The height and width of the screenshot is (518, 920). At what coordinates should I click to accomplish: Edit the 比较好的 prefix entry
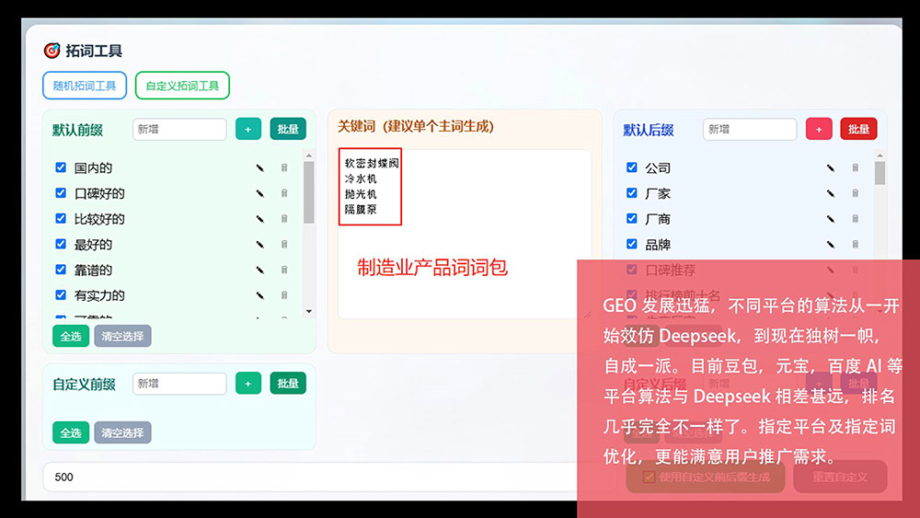coord(260,219)
